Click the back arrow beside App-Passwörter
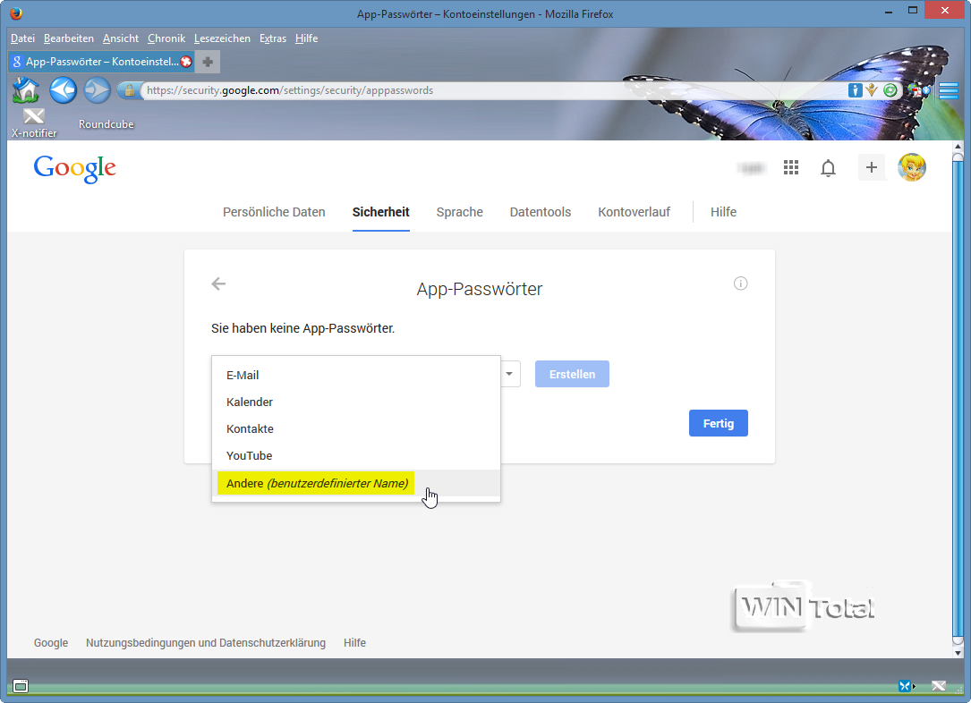Screen dimensions: 971x703 coord(218,284)
